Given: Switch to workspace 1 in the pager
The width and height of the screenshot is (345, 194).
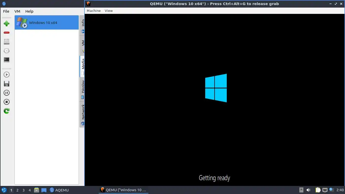Looking at the screenshot, I should [x=11, y=190].
